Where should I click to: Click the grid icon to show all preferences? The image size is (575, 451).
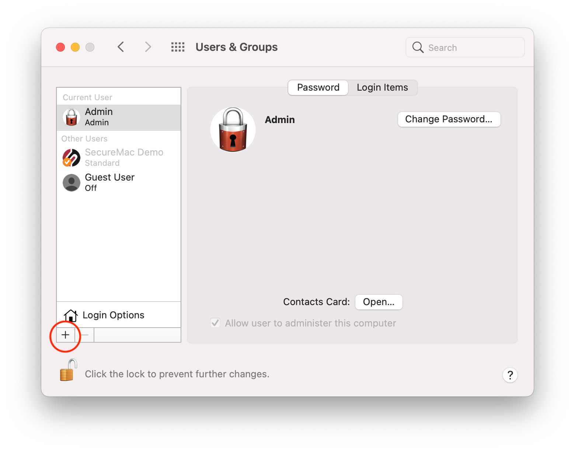[x=178, y=47]
